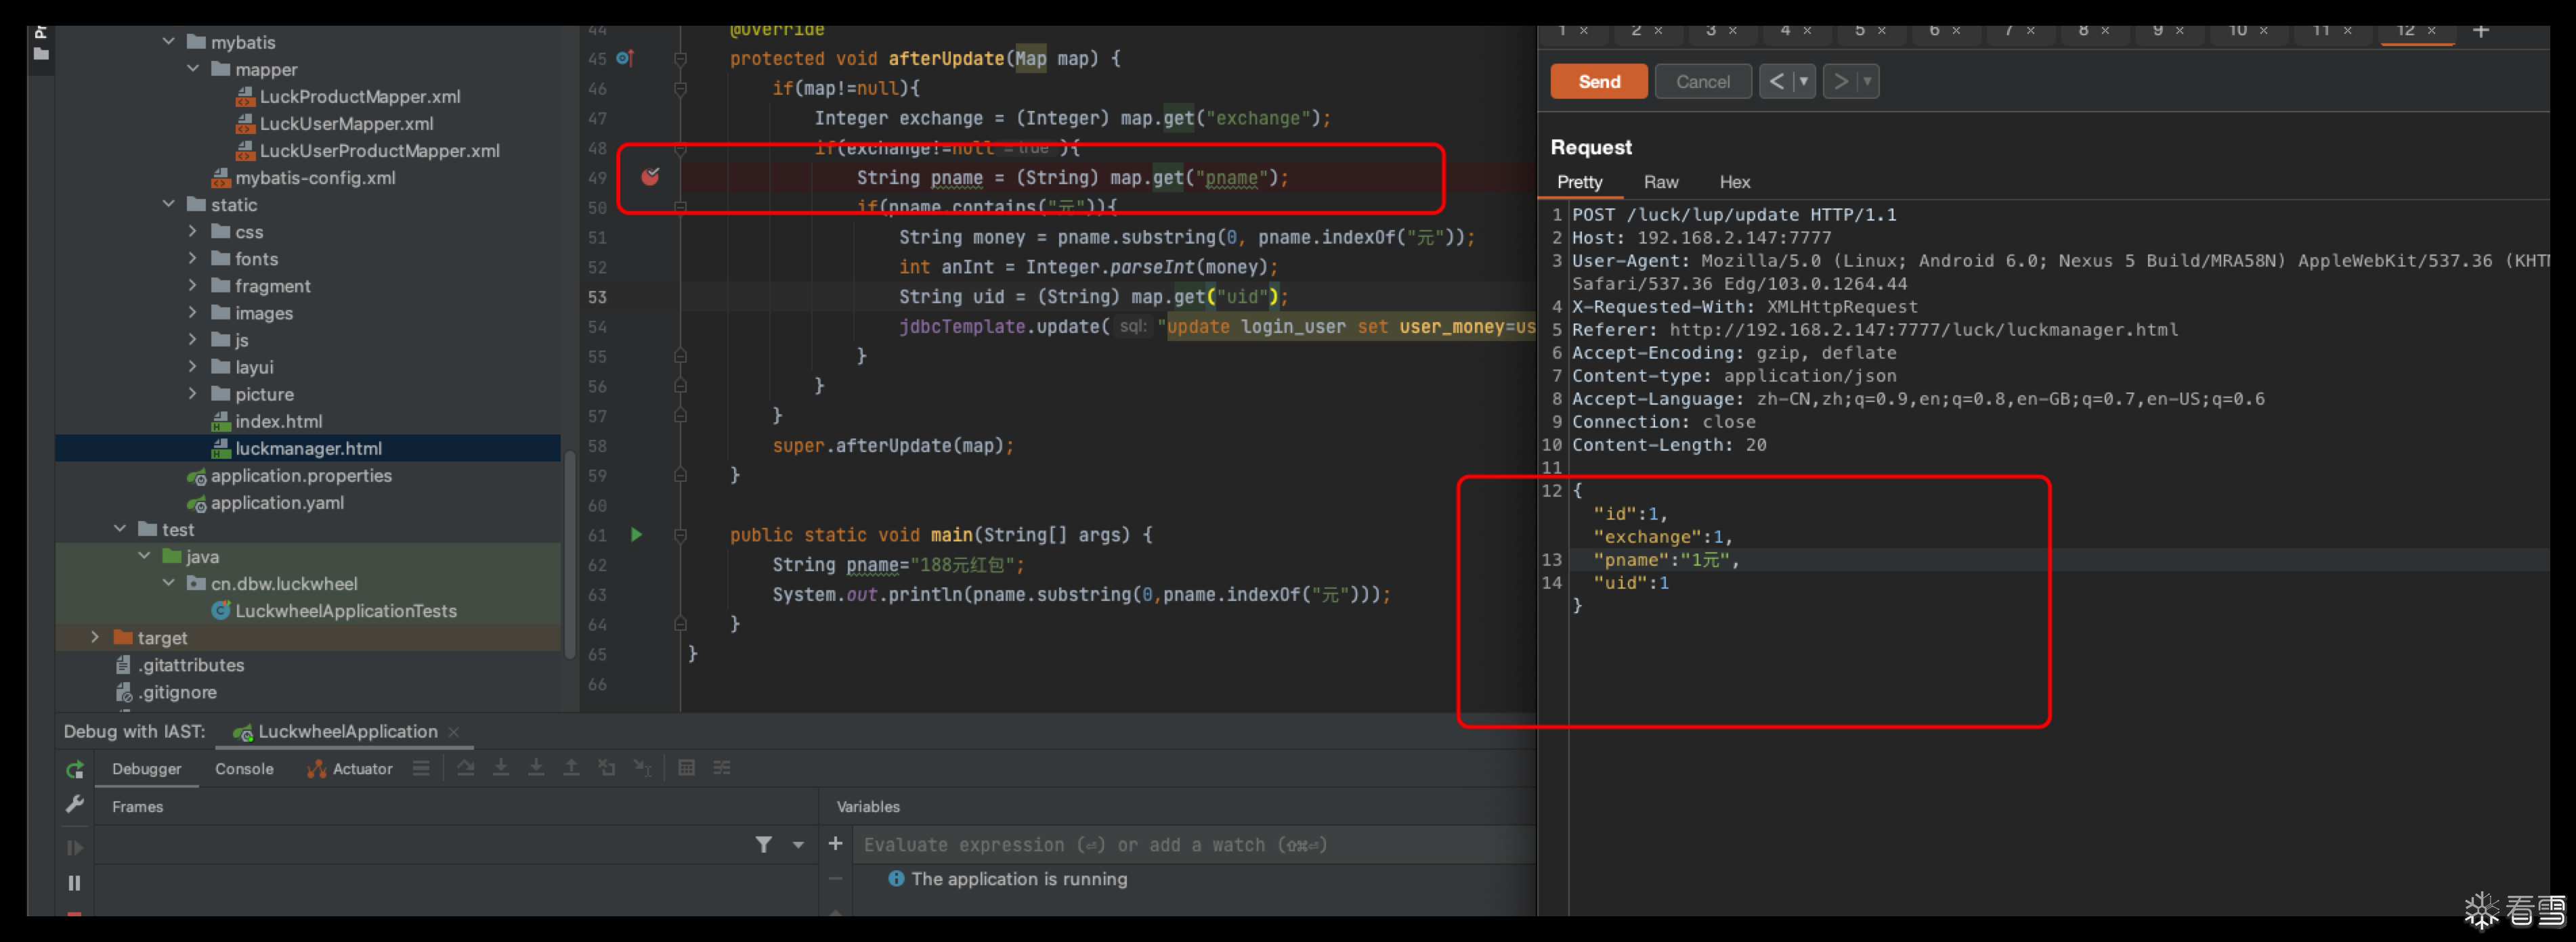Click the Trace Current Stream Chain icon
This screenshot has height=942, width=2576.
click(721, 767)
